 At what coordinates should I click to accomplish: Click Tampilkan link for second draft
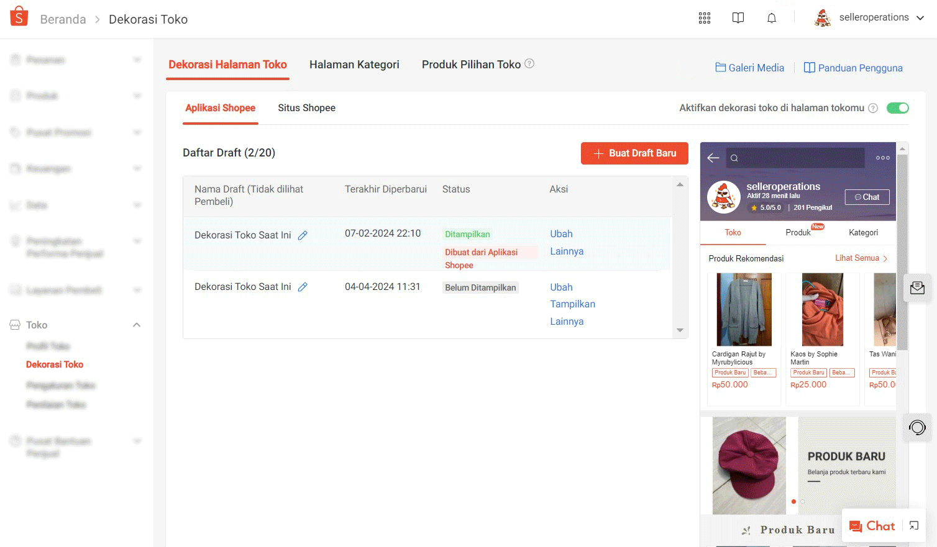coord(572,304)
